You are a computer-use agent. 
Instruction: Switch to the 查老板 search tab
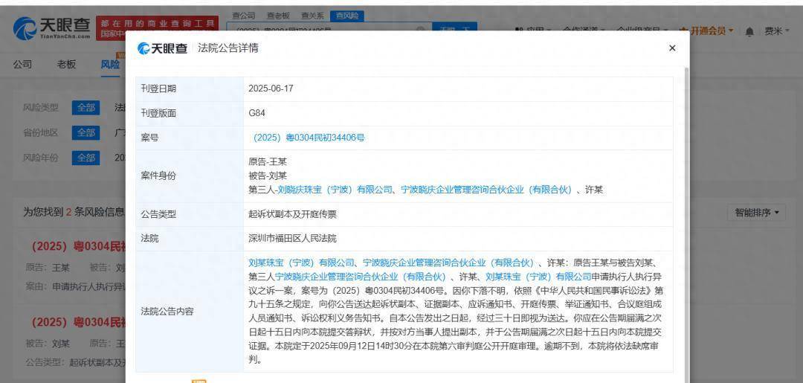(x=277, y=16)
